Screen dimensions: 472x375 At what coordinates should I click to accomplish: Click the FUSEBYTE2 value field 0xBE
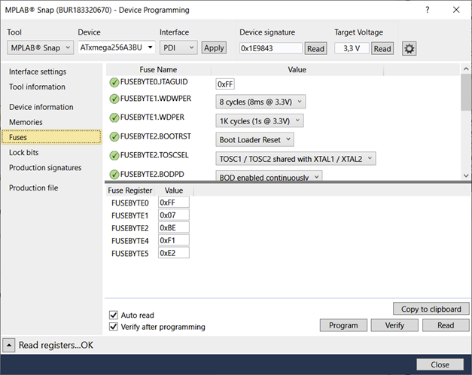pos(174,227)
